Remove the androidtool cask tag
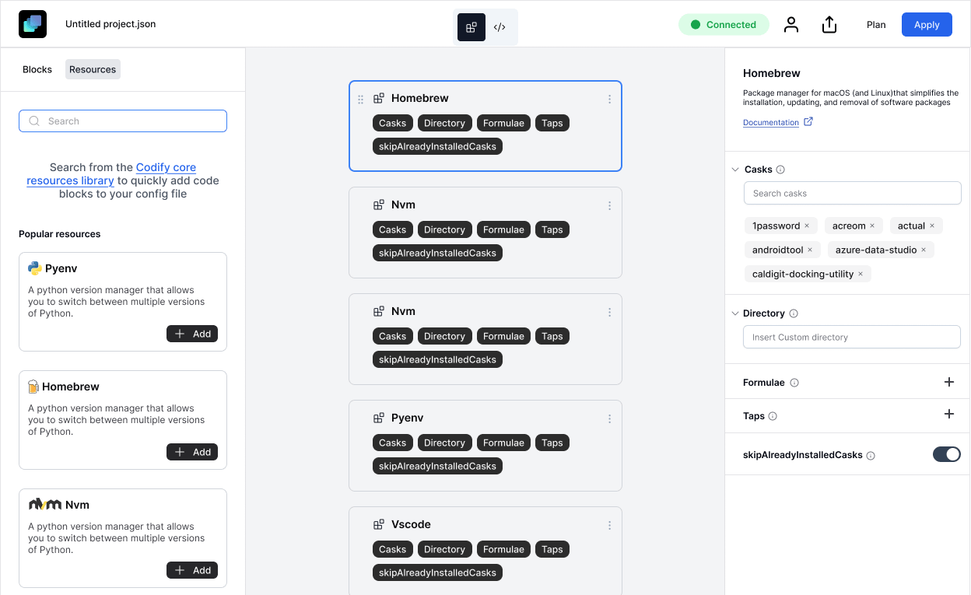This screenshot has width=971, height=595. coord(810,250)
